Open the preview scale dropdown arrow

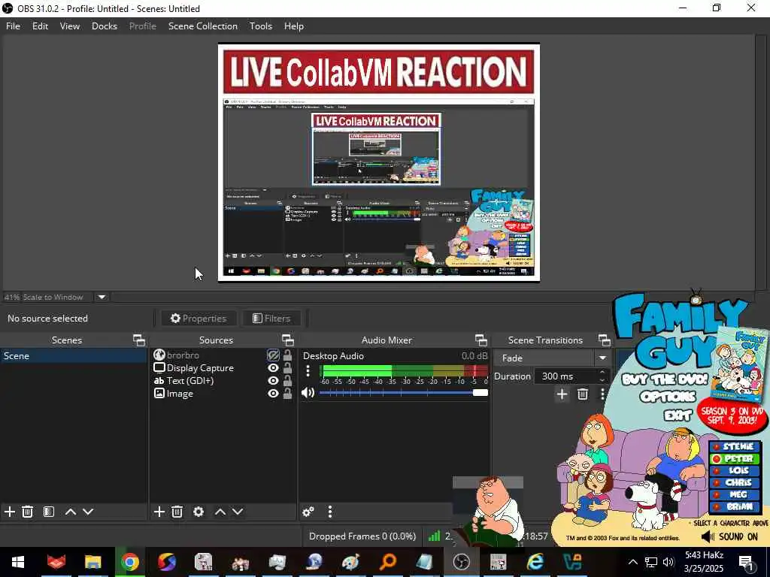click(x=102, y=297)
